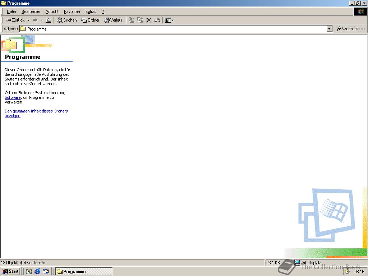Viewport: 368px width, 276px height.
Task: Click the folder icon in address bar
Action: 23,29
